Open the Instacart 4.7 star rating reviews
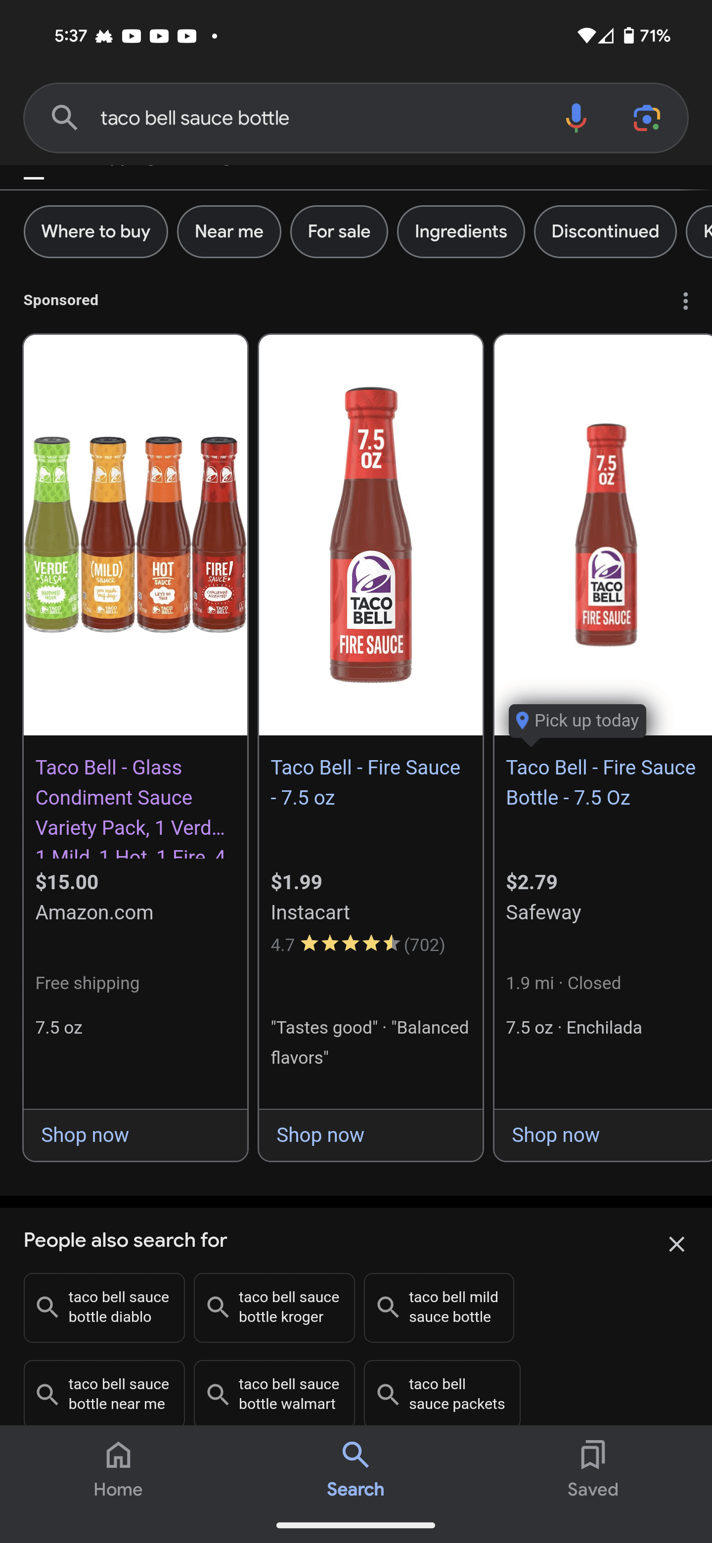 [357, 945]
